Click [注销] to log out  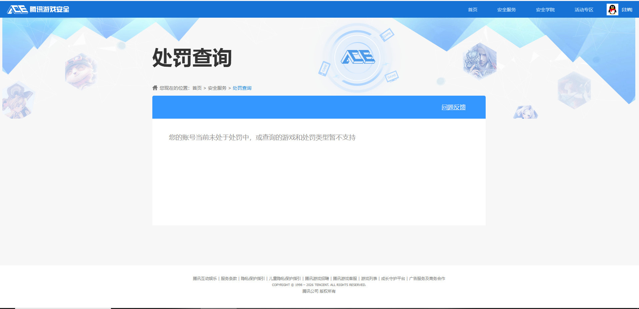click(x=627, y=9)
